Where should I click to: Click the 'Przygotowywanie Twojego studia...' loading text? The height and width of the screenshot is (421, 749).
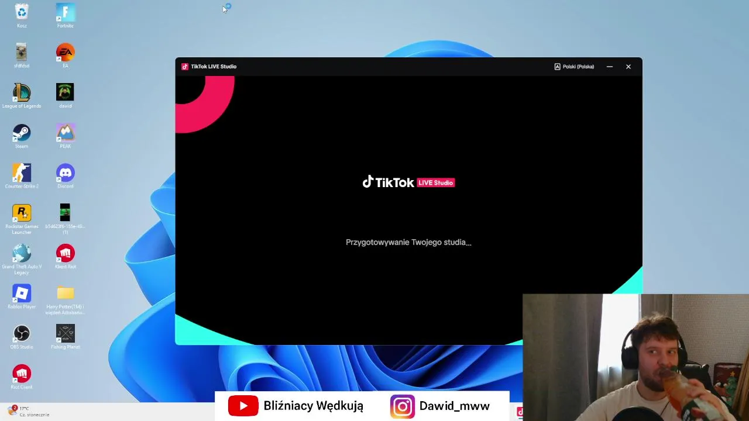pyautogui.click(x=408, y=242)
